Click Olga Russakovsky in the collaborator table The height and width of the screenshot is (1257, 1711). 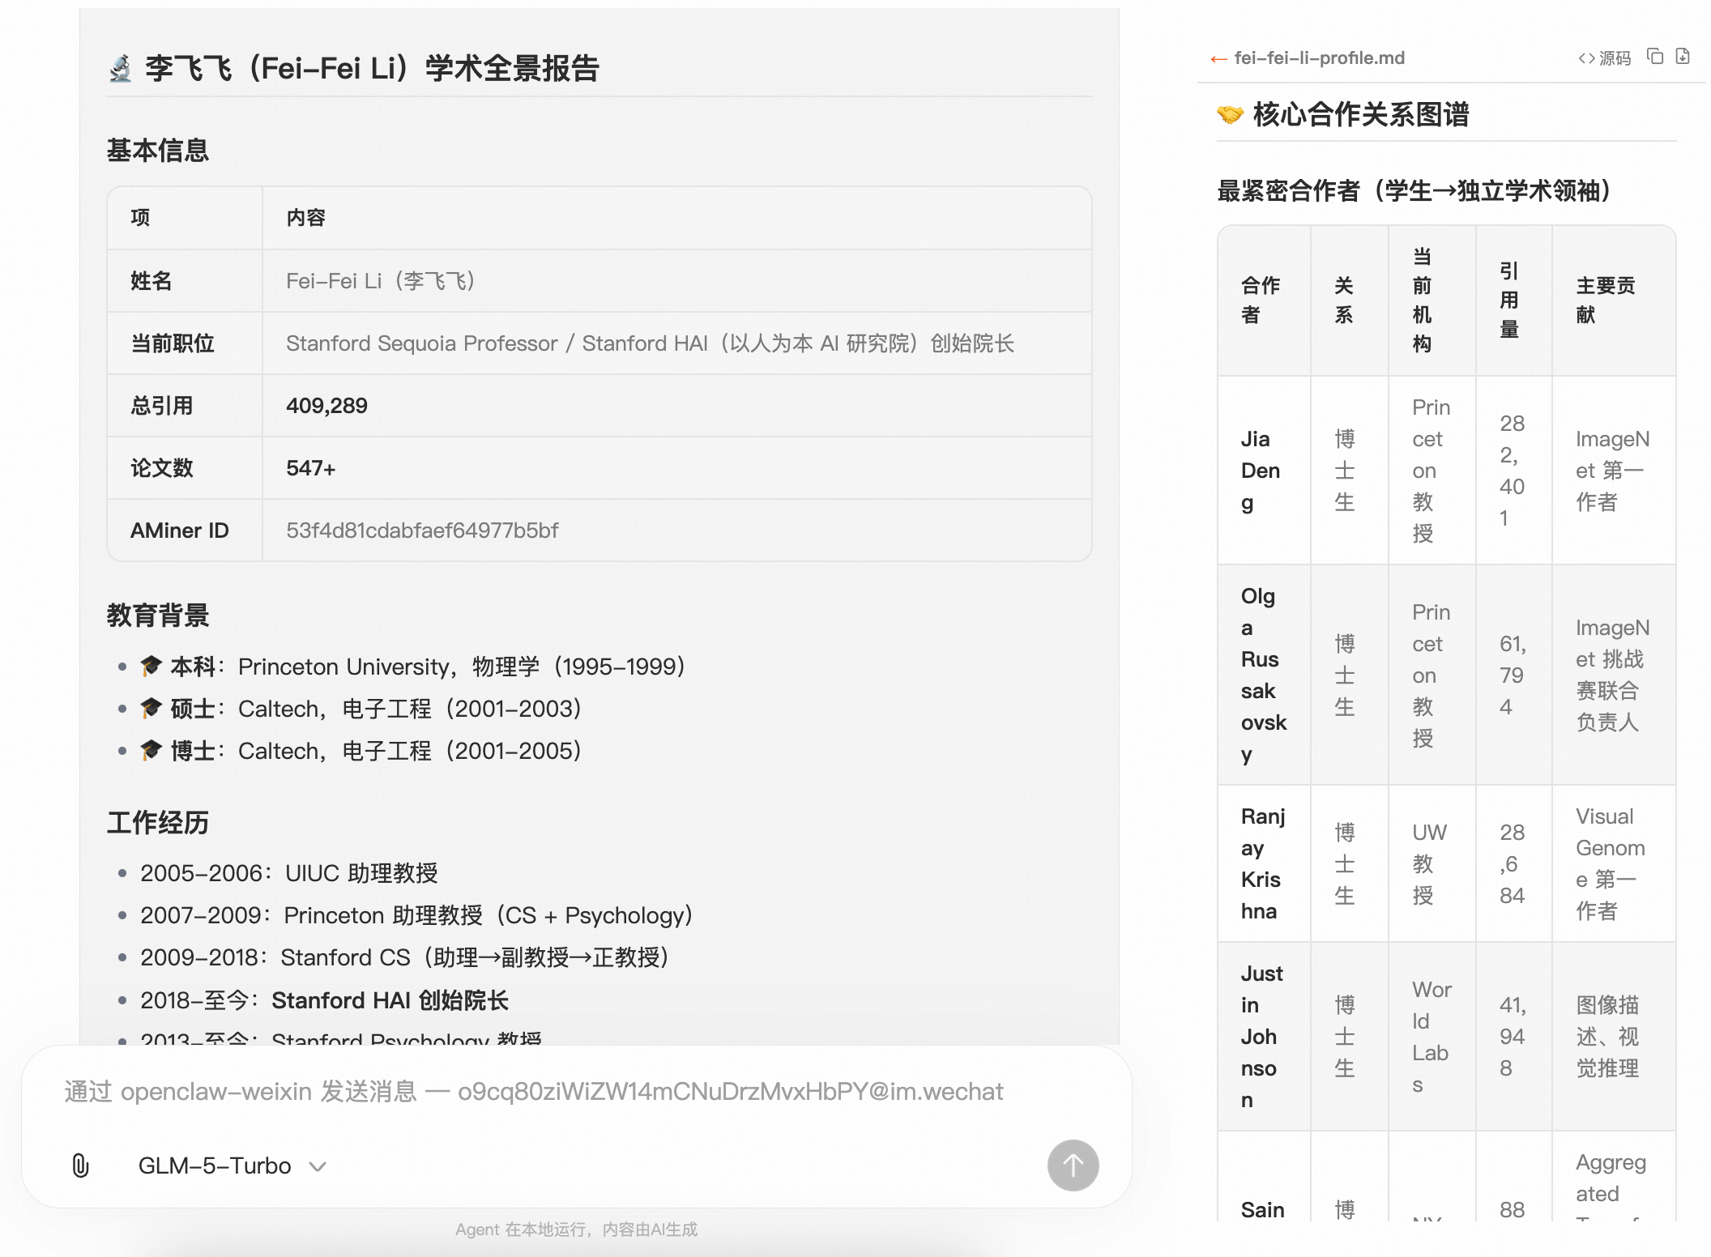point(1263,675)
